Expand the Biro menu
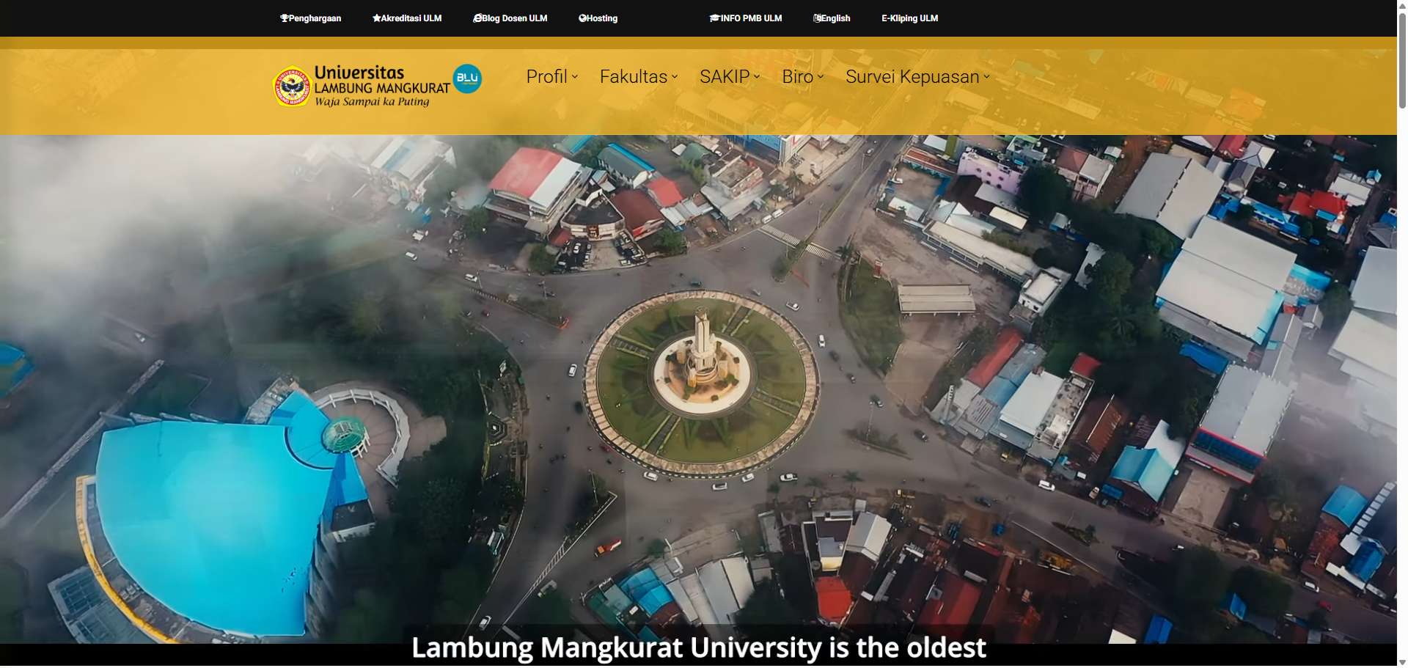The height and width of the screenshot is (668, 1408). (803, 76)
